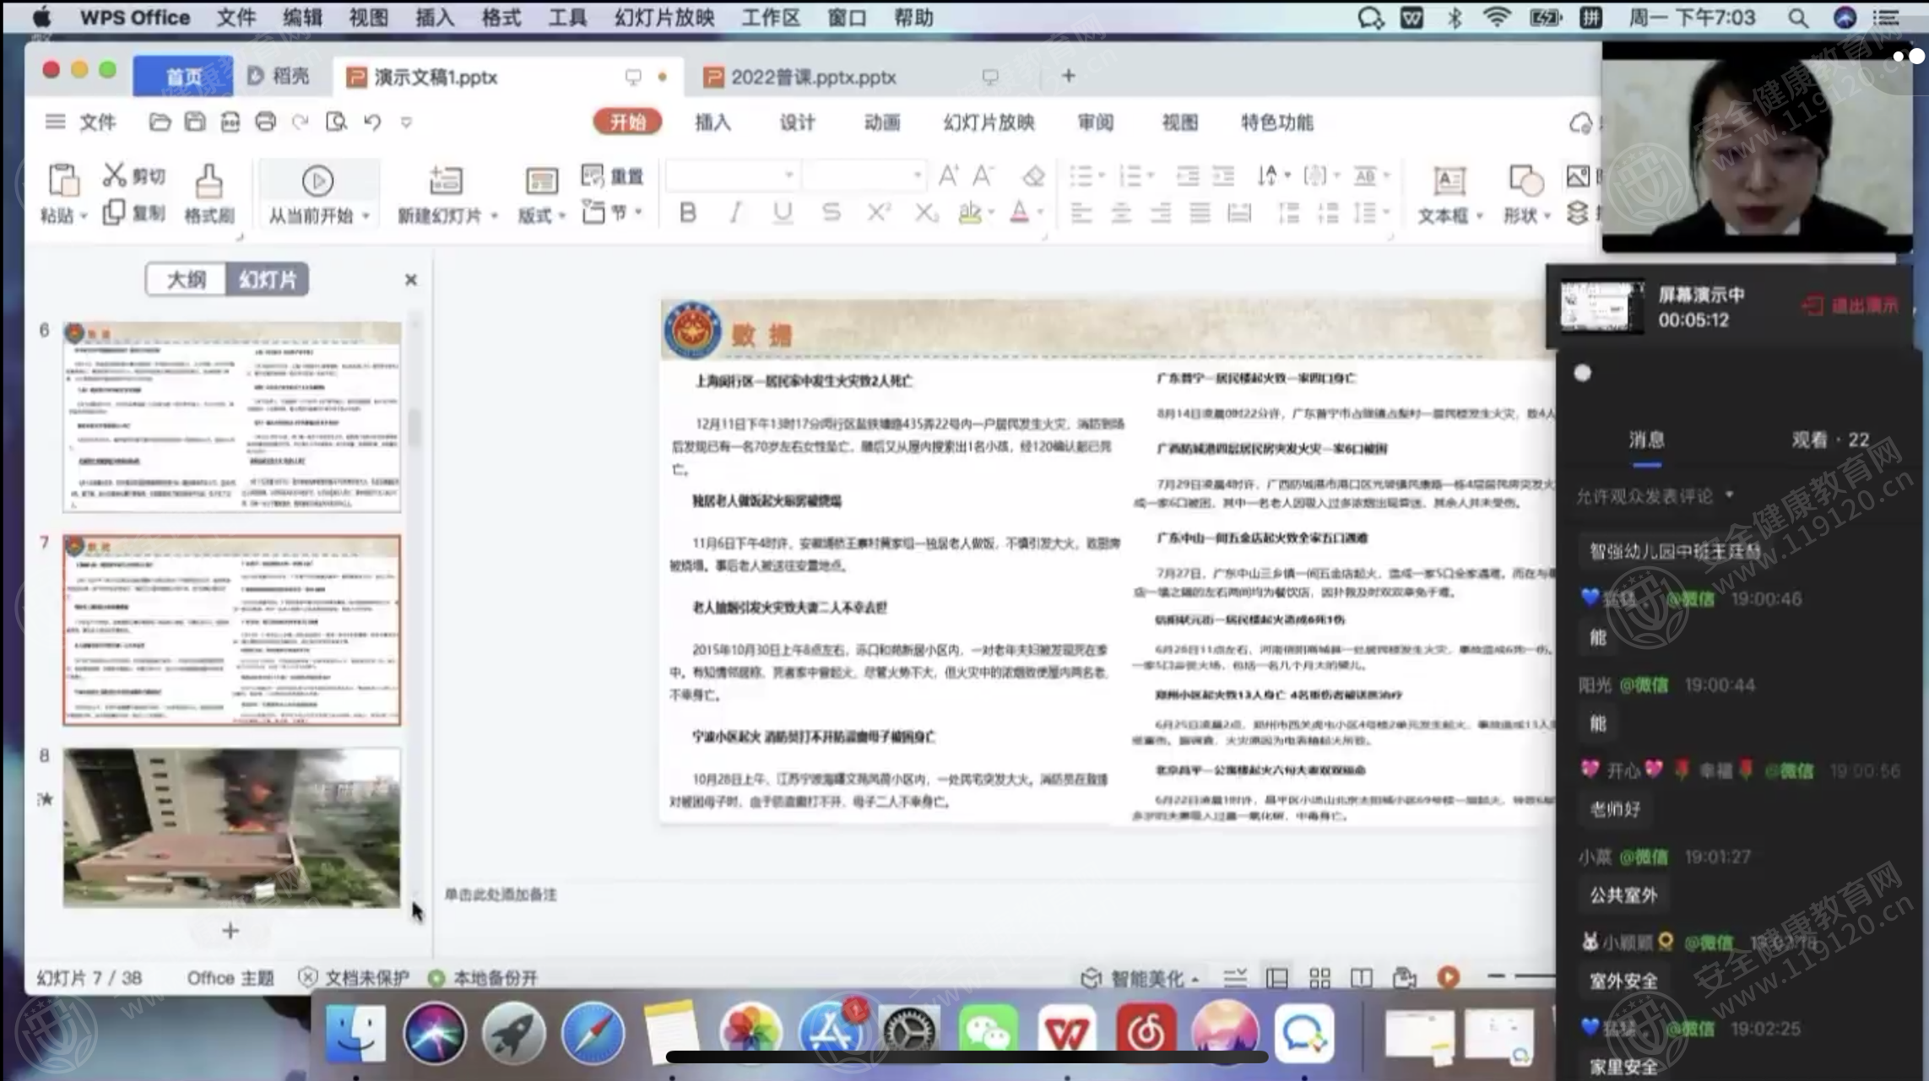Image resolution: width=1929 pixels, height=1081 pixels.
Task: Apply underline formatting
Action: tap(783, 213)
